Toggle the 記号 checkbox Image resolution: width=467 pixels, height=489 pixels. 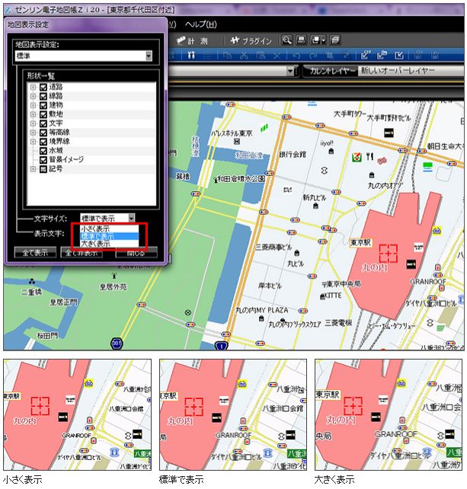click(x=43, y=169)
